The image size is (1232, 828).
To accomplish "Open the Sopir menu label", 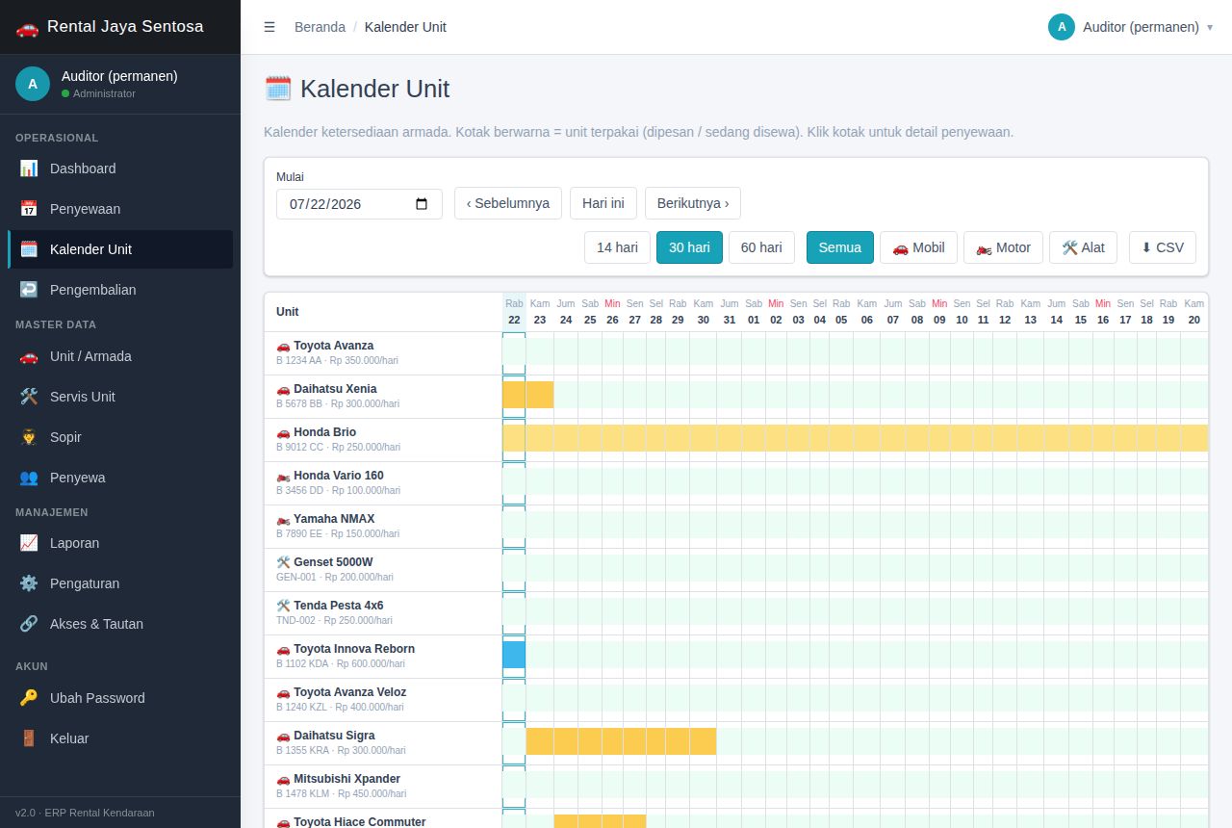I will click(x=65, y=437).
